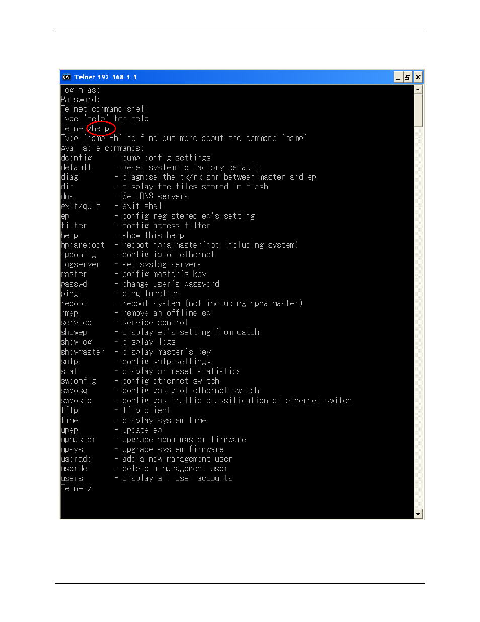Click the 'master' command name
The height and width of the screenshot is (622, 480).
[74, 274]
